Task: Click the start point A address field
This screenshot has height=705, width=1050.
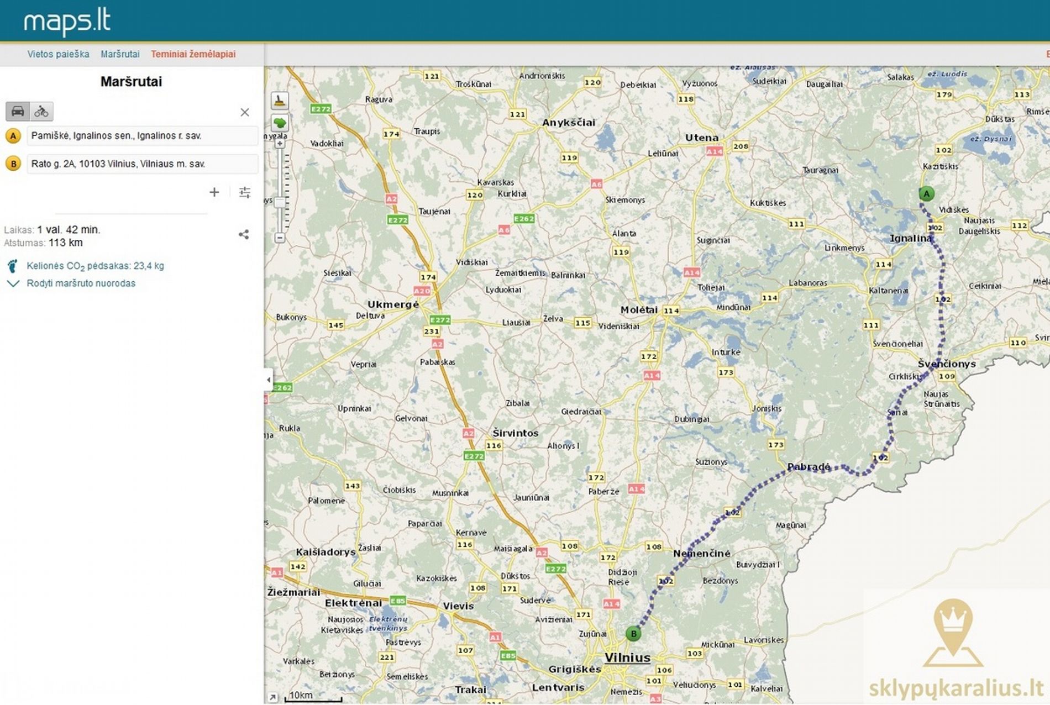Action: [x=142, y=136]
